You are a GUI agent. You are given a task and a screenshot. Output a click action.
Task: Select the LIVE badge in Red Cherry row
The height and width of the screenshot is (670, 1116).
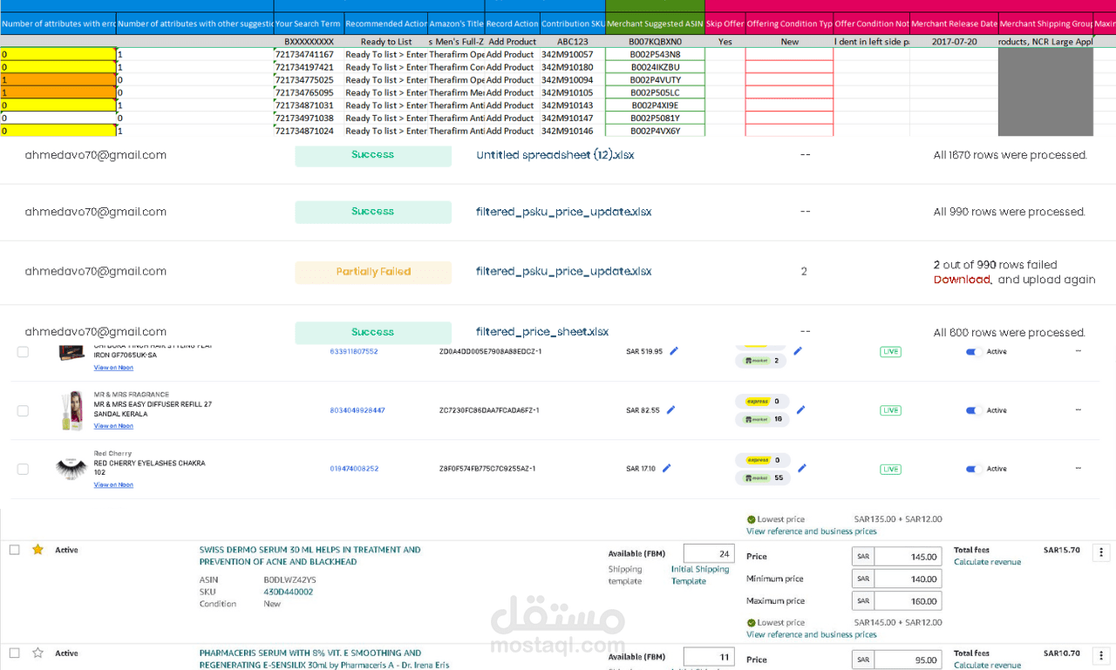tap(890, 469)
